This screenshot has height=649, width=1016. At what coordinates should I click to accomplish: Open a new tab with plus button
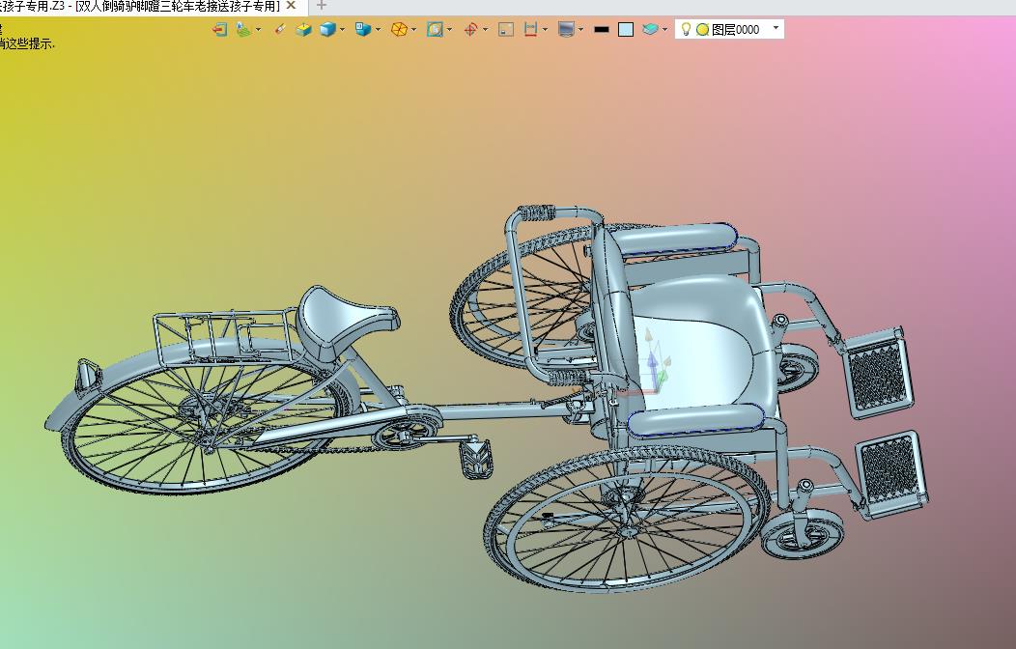click(322, 6)
